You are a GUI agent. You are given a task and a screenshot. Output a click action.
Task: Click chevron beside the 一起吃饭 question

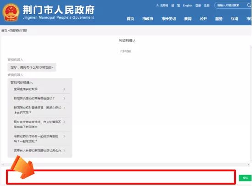click(64, 137)
